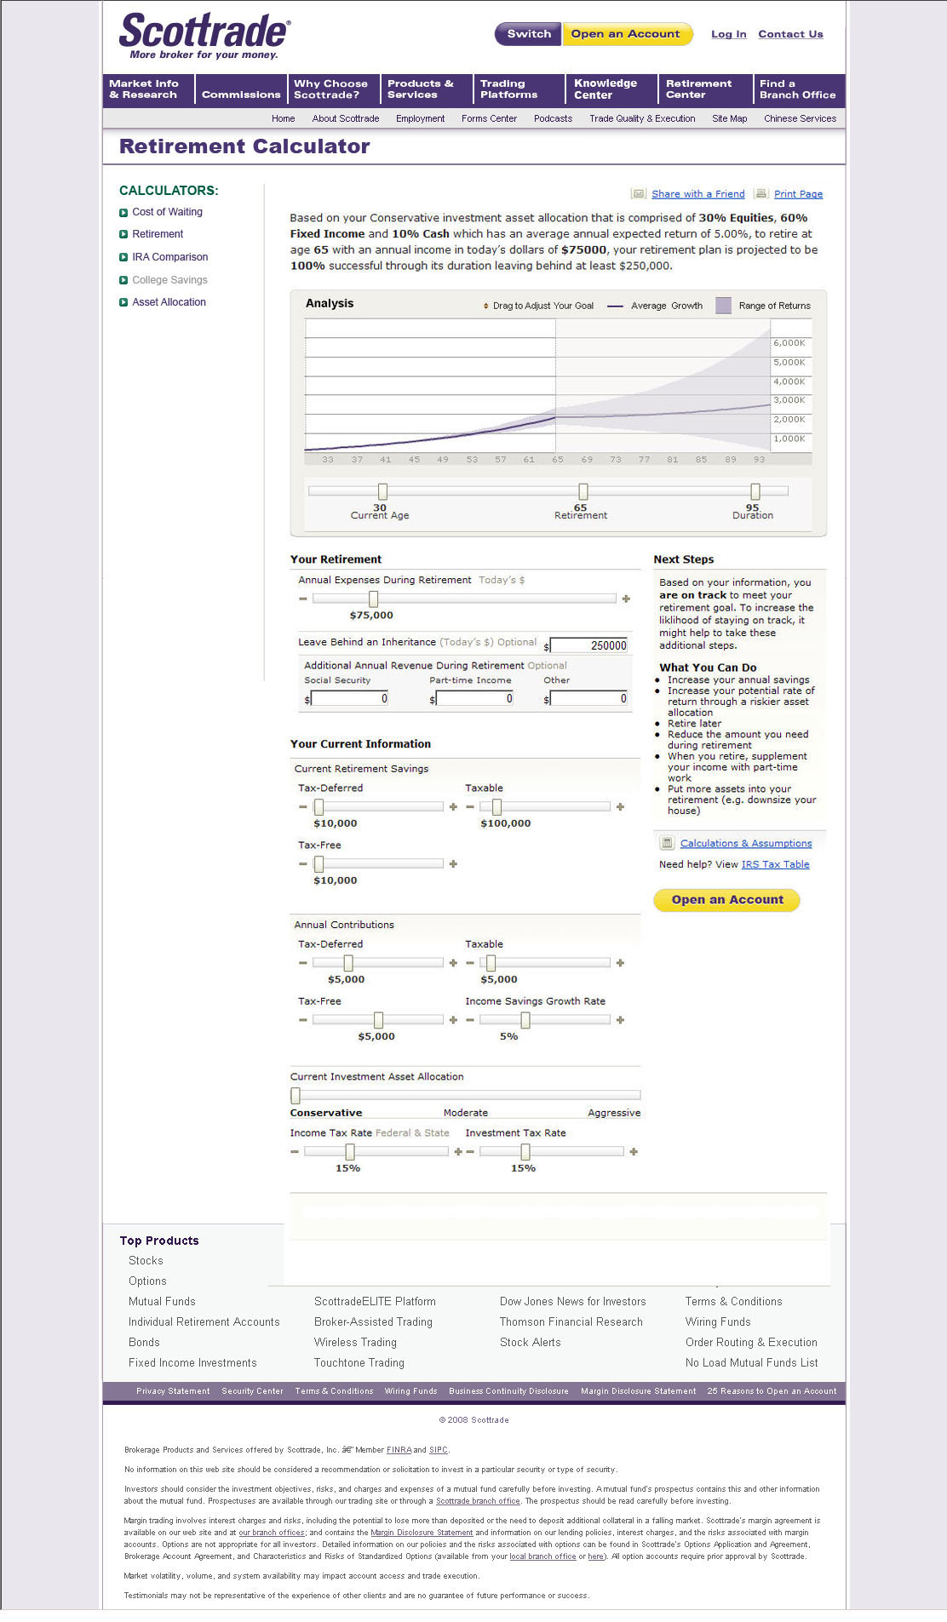
Task: Open the IRA Comparison calculator
Action: coord(169,257)
